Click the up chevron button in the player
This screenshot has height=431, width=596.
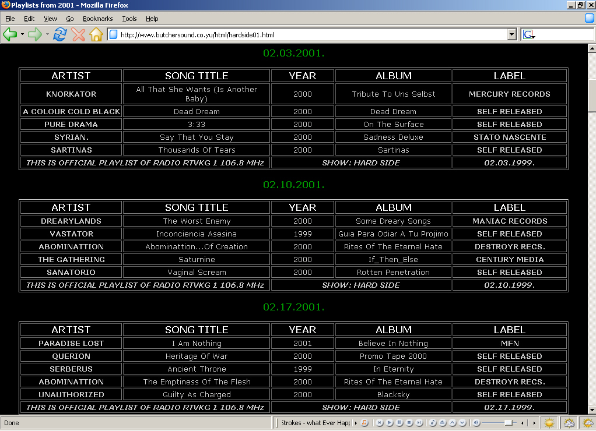click(x=453, y=423)
